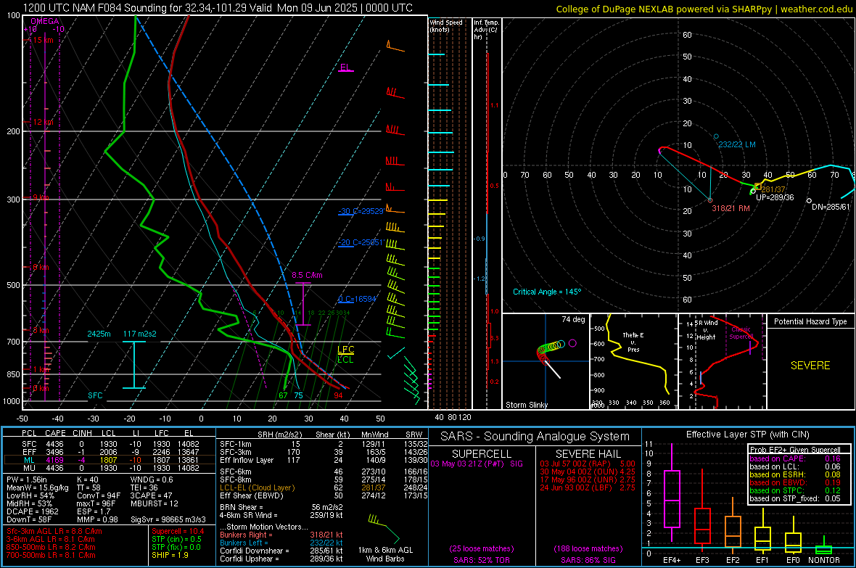Select the EFF parcel row label
The width and height of the screenshot is (856, 568).
click(29, 452)
